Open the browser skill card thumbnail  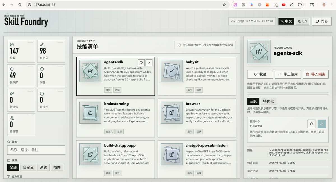click(172, 112)
